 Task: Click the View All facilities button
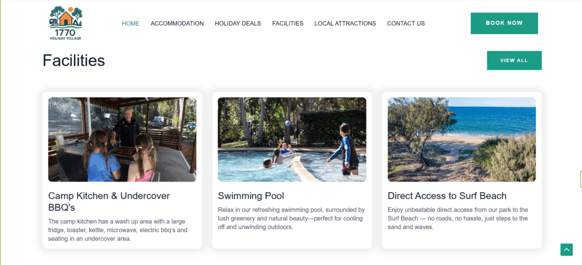coord(514,60)
